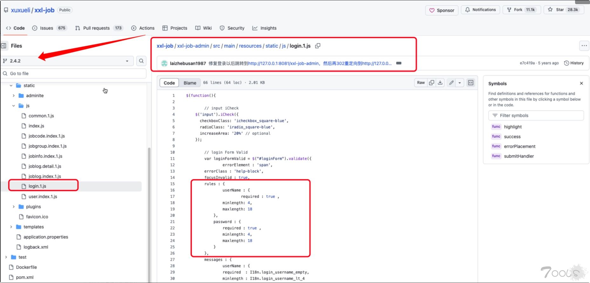Open xuxueli owner profile link

[21, 10]
